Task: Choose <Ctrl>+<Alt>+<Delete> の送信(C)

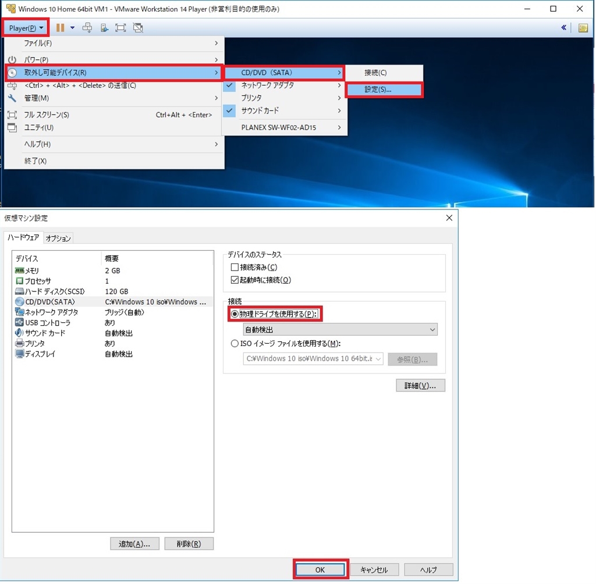Action: click(113, 86)
